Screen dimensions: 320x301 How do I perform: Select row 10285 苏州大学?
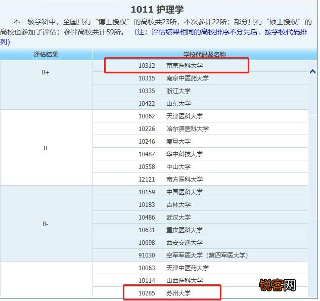click(x=200, y=293)
